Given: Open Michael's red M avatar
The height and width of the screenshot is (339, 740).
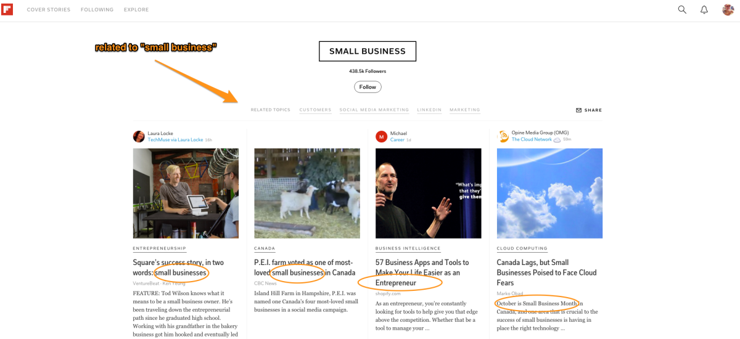Looking at the screenshot, I should 382,136.
